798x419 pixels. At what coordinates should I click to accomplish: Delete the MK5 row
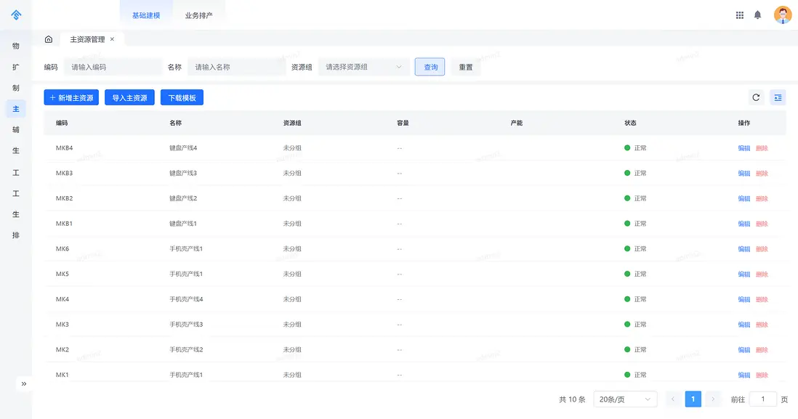(x=762, y=274)
